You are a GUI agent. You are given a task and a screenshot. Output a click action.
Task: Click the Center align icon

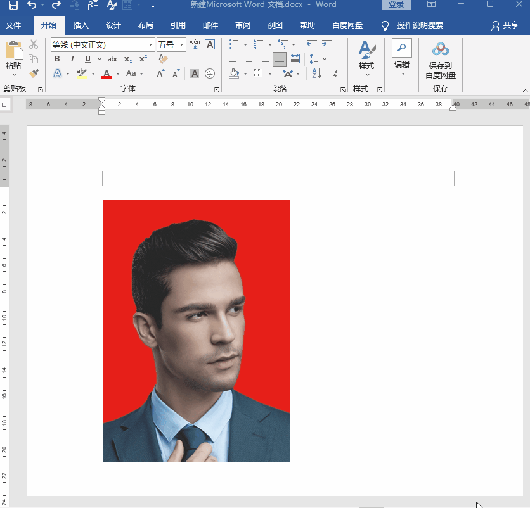click(x=249, y=59)
